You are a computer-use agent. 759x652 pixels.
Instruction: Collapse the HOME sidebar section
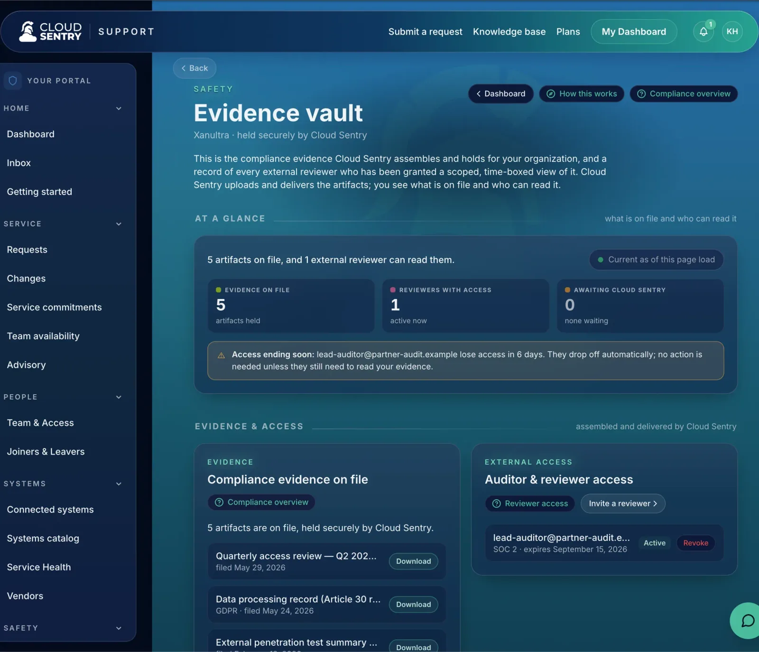119,108
